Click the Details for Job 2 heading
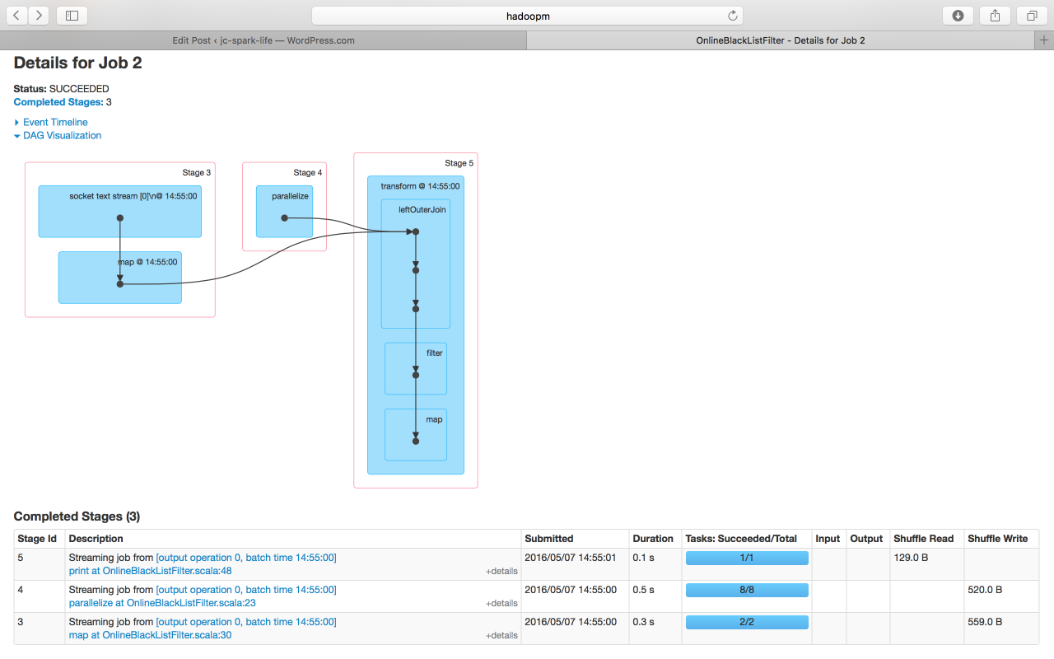This screenshot has height=659, width=1054. [x=78, y=63]
